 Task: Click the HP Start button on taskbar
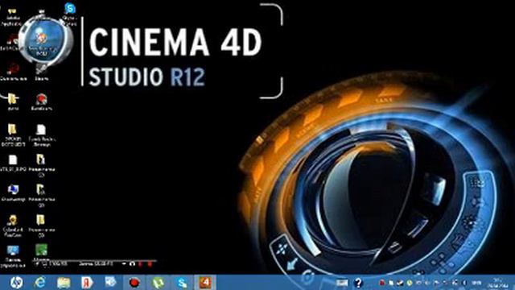[16, 283]
